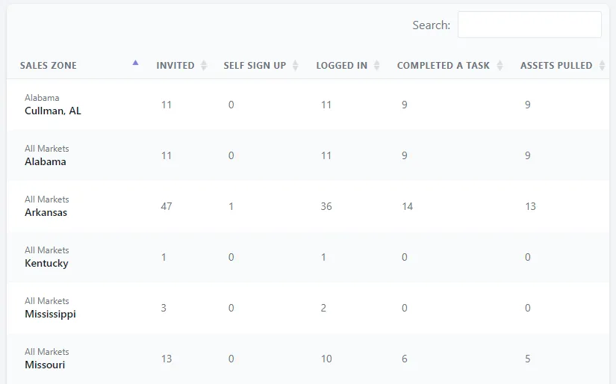Select the Sales Zone column header

tap(49, 66)
